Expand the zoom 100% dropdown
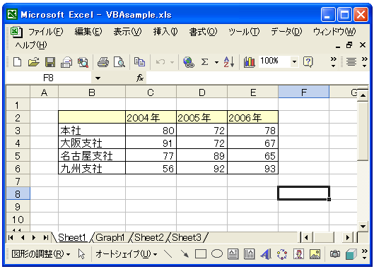Screen dimensions: 374x269 pyautogui.click(x=294, y=62)
